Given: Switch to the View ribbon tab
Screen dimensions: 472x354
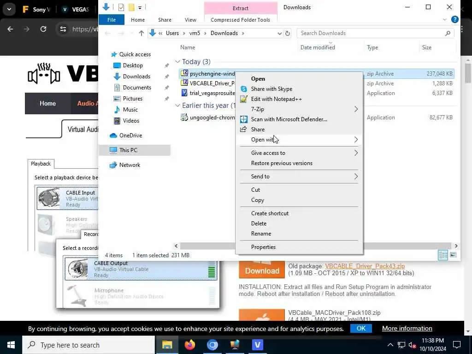Looking at the screenshot, I should click(x=190, y=20).
